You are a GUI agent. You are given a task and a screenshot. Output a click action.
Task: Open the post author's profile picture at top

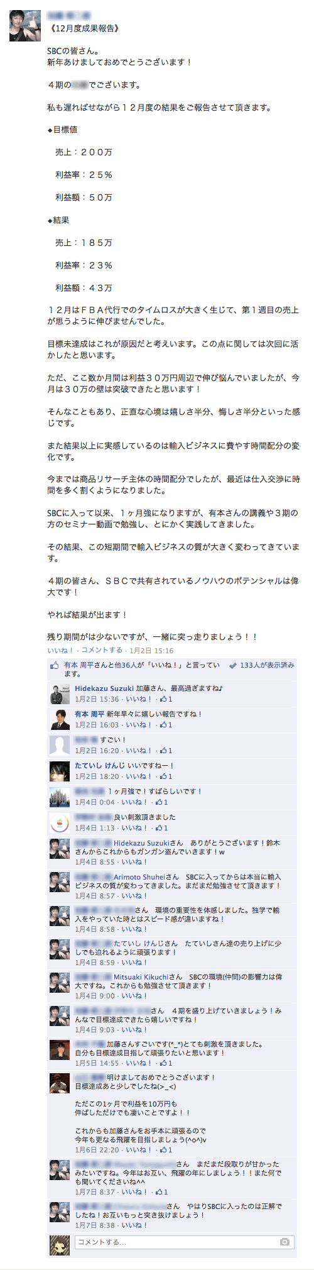click(25, 26)
